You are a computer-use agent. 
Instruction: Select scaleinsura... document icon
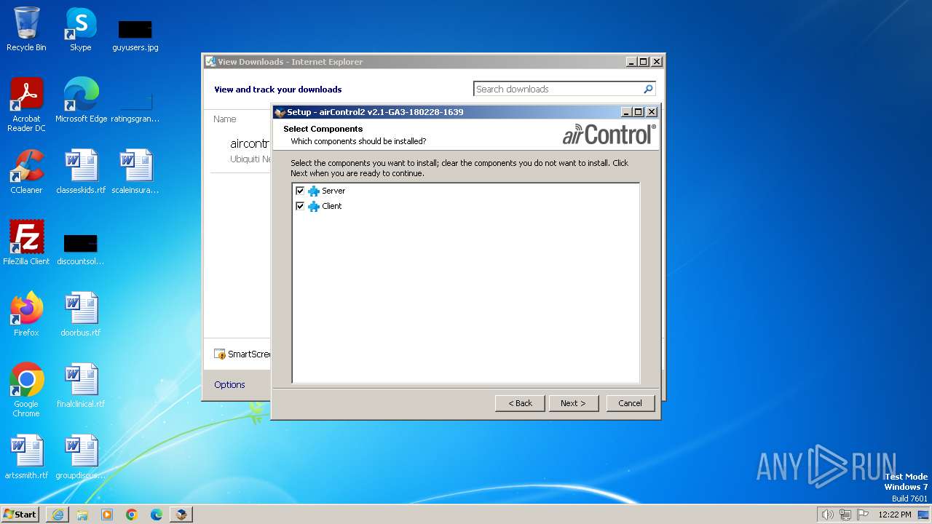[x=135, y=171]
